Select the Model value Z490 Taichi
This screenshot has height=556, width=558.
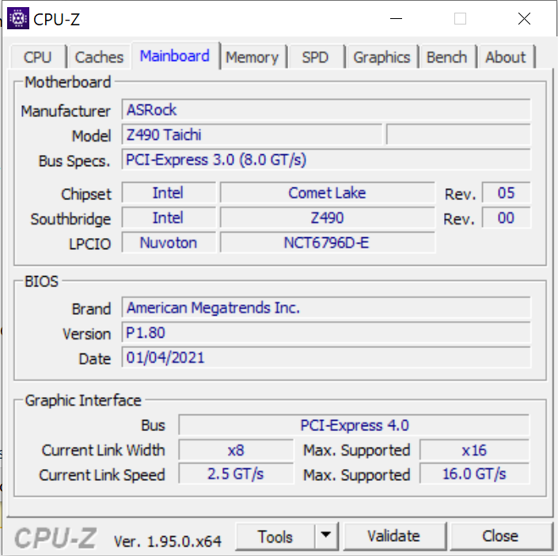click(252, 134)
